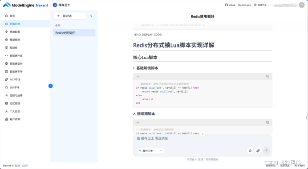Open 开始问答 in the sidebar
This screenshot has width=308, height=169.
(x=25, y=24)
